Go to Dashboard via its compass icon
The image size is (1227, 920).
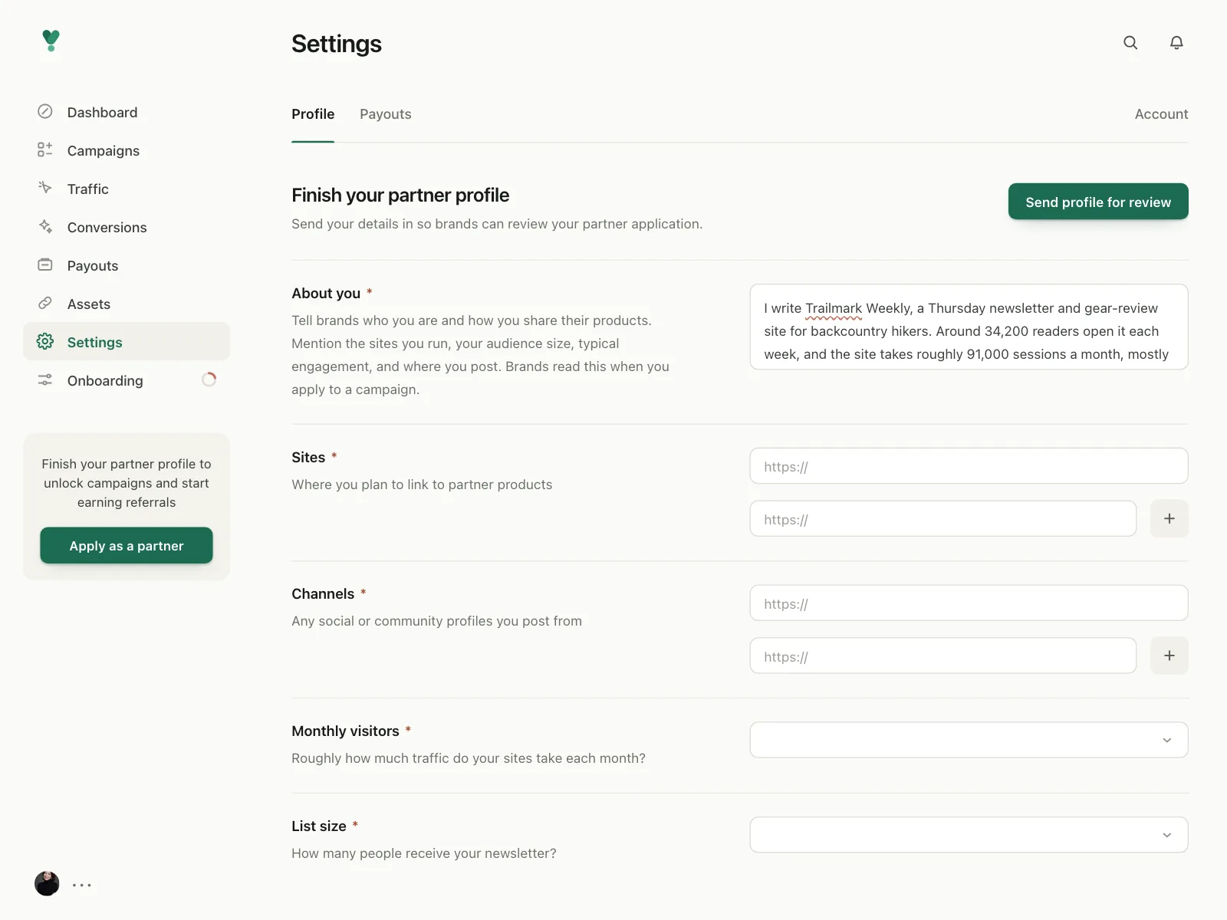coord(45,112)
